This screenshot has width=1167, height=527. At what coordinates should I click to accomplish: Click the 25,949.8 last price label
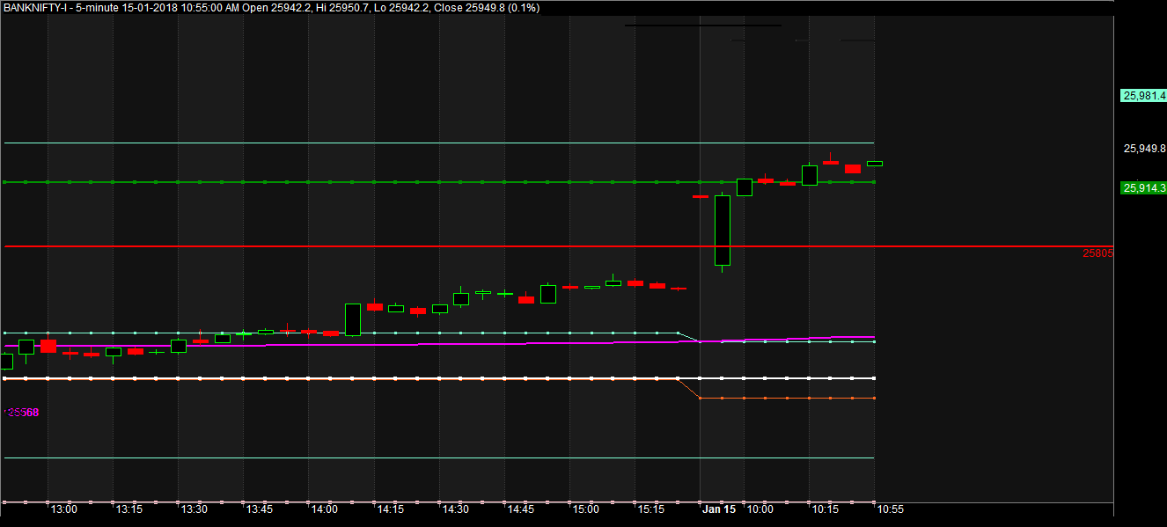1144,149
